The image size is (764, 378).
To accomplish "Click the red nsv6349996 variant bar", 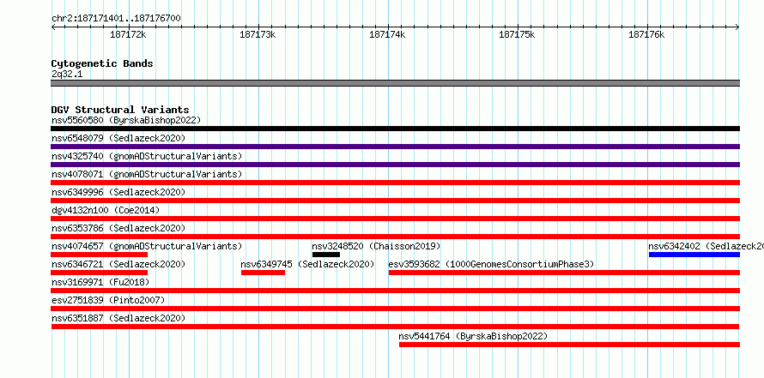I will 395,201.
